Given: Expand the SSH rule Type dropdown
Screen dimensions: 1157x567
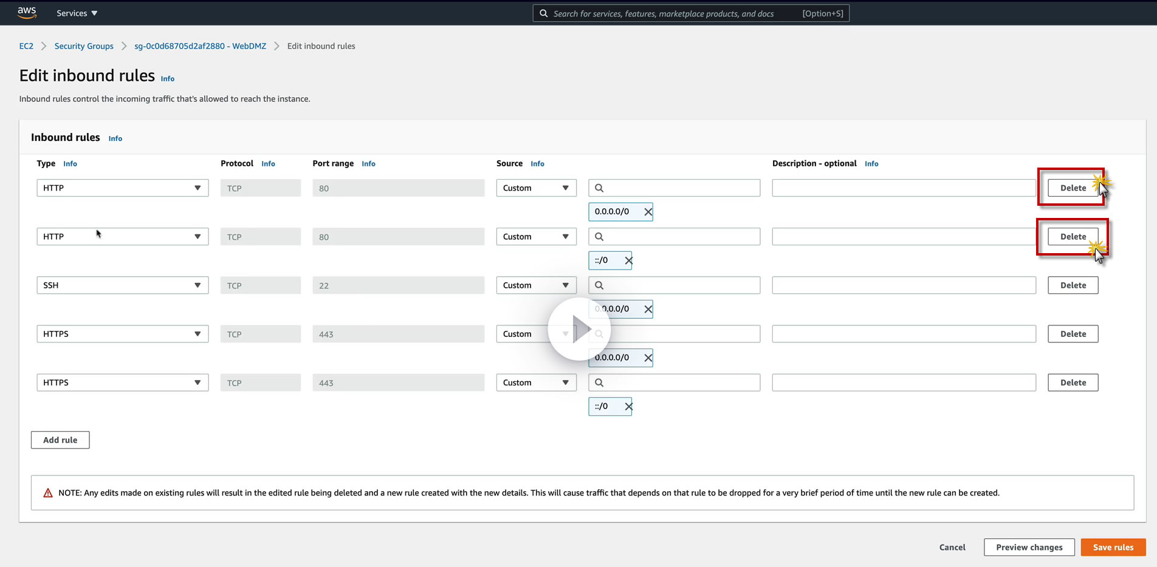Looking at the screenshot, I should point(122,285).
